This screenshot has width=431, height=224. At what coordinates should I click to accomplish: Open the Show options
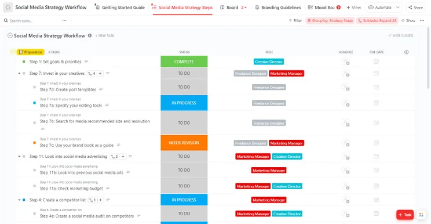coord(408,21)
